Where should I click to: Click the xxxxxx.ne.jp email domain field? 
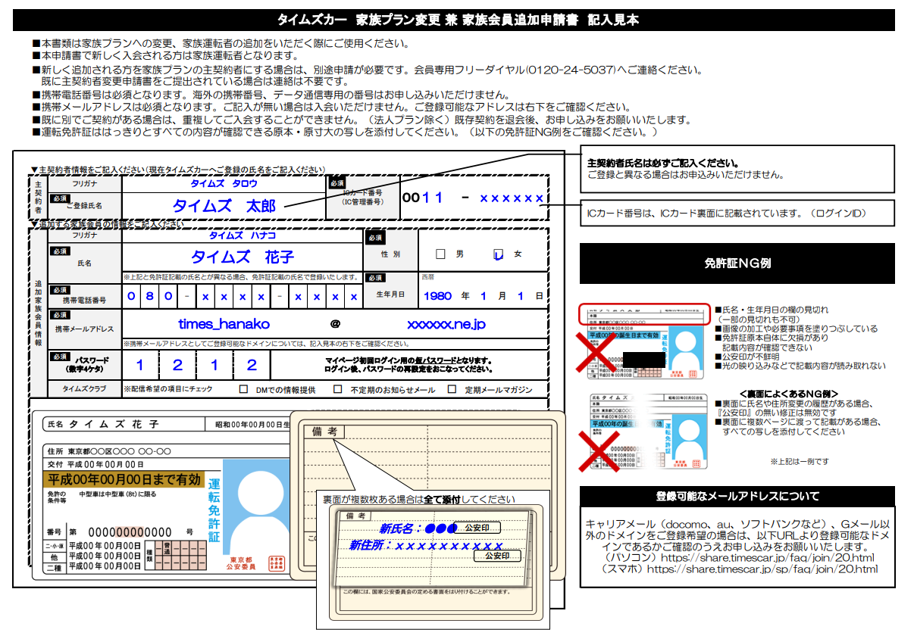click(446, 324)
